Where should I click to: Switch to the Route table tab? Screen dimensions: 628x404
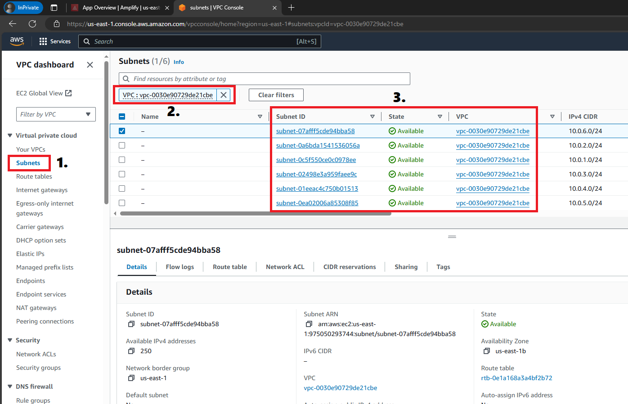point(230,267)
